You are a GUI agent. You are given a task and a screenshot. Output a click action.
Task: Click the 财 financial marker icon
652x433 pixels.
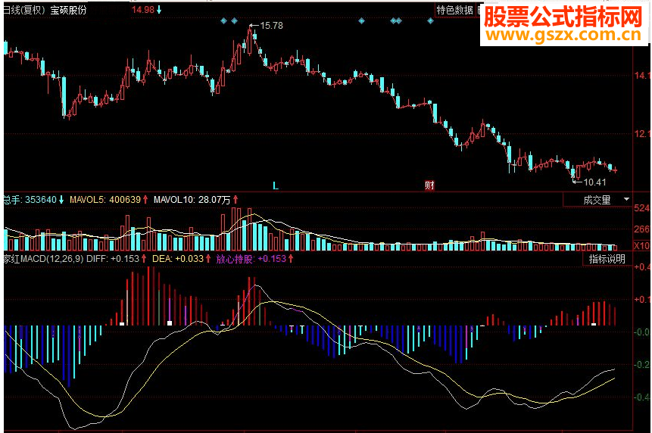429,185
